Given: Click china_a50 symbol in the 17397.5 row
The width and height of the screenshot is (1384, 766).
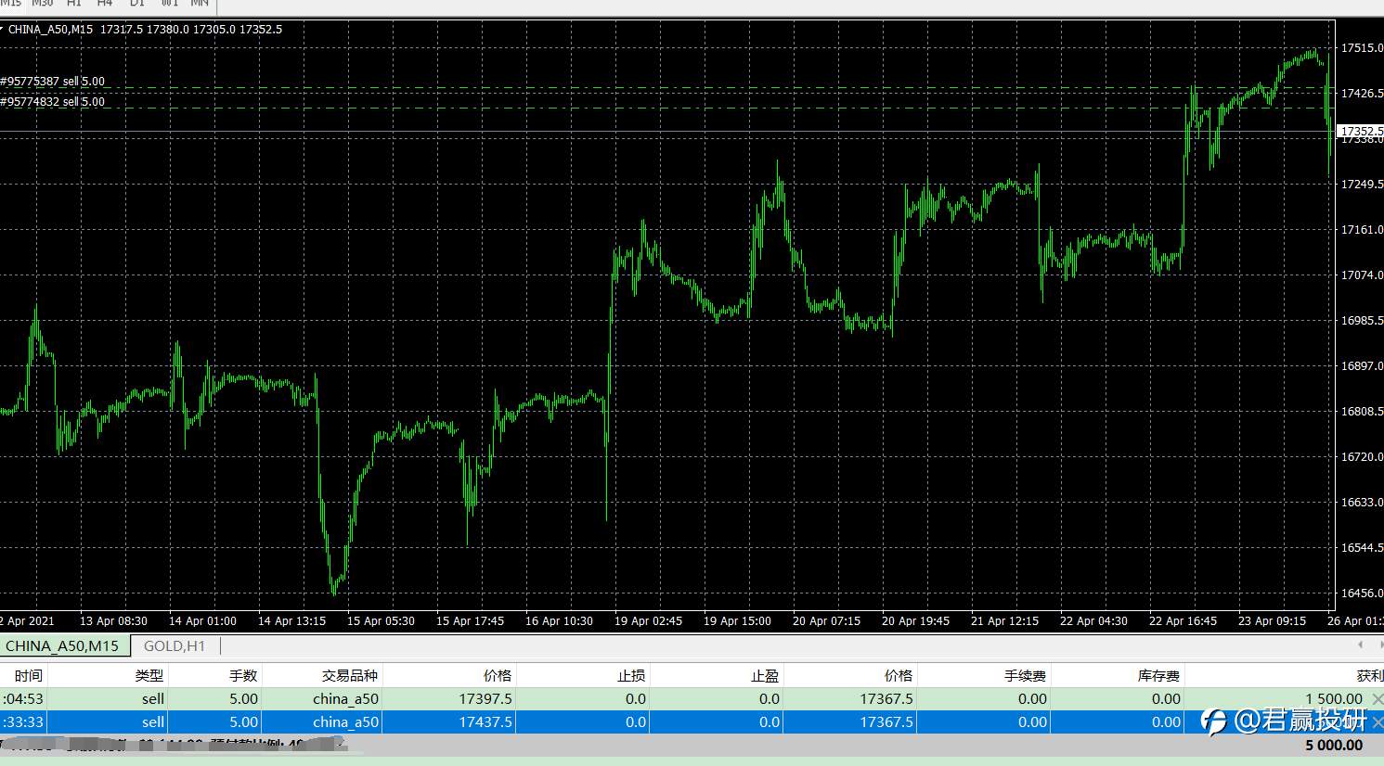Looking at the screenshot, I should pyautogui.click(x=345, y=699).
